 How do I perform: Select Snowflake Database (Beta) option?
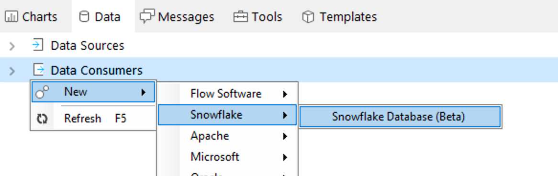(x=400, y=117)
